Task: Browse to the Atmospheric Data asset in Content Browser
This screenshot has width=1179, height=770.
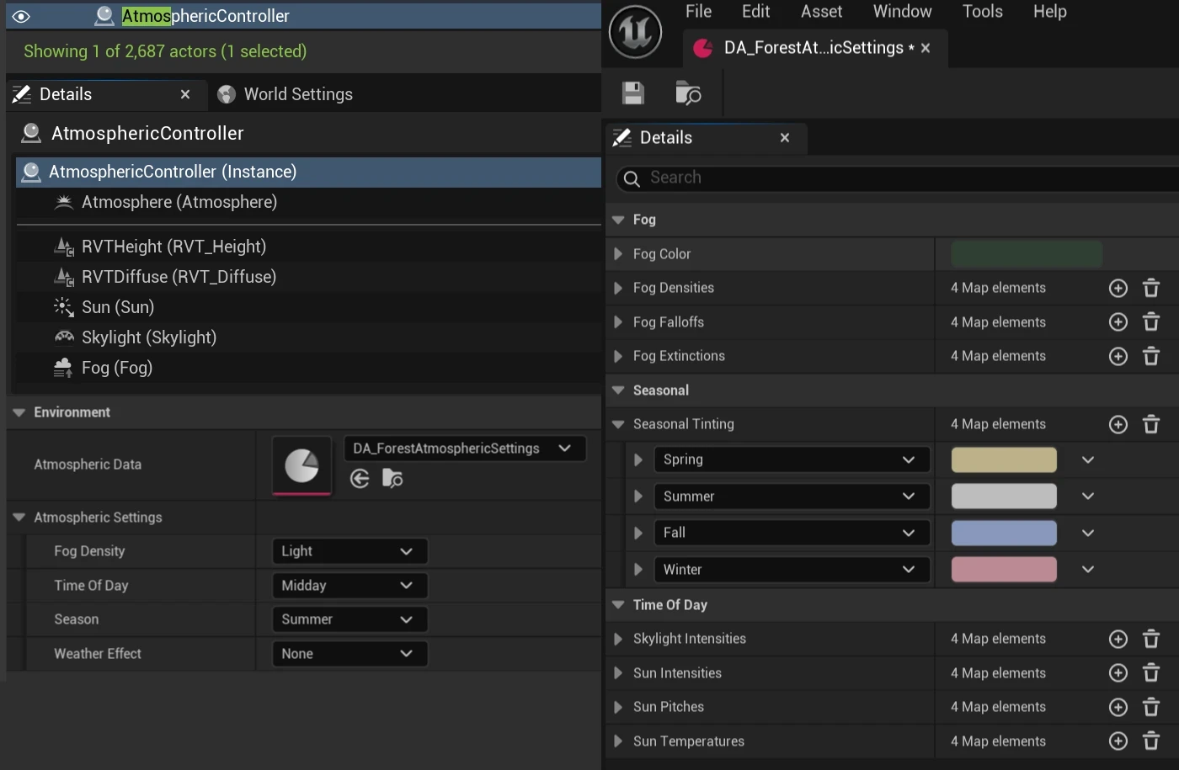Action: tap(392, 478)
